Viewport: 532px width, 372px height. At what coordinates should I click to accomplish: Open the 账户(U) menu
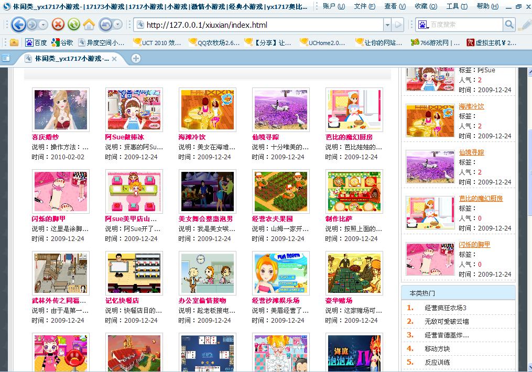[x=333, y=6]
